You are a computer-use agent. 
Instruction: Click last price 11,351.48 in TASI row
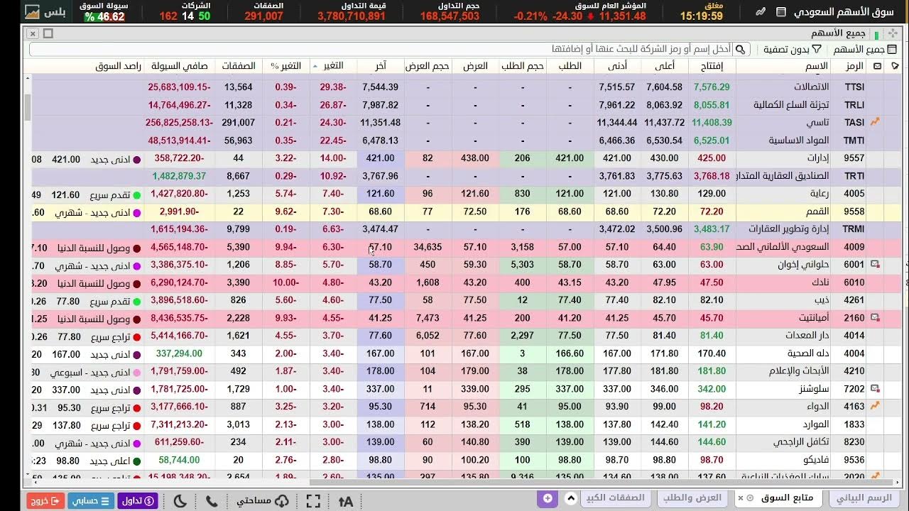380,122
